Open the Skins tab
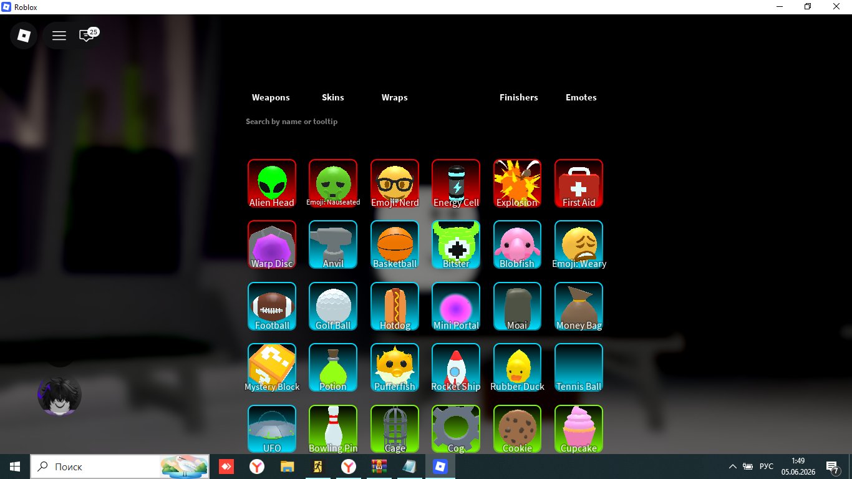 [x=333, y=97]
